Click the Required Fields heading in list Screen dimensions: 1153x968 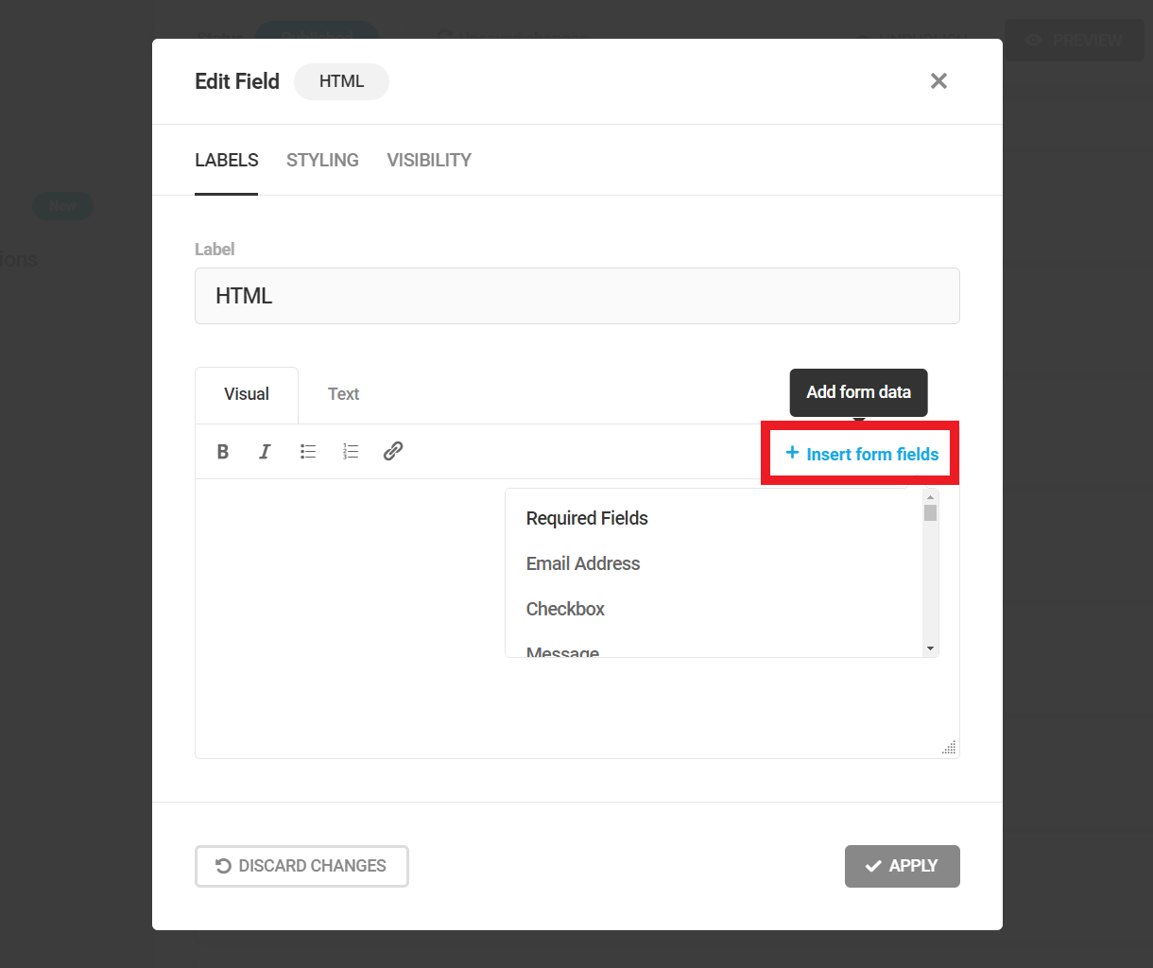(587, 518)
